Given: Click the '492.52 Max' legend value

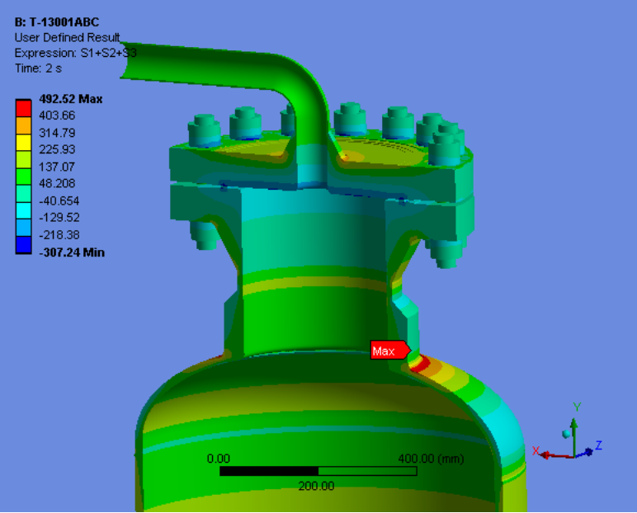Looking at the screenshot, I should [71, 99].
